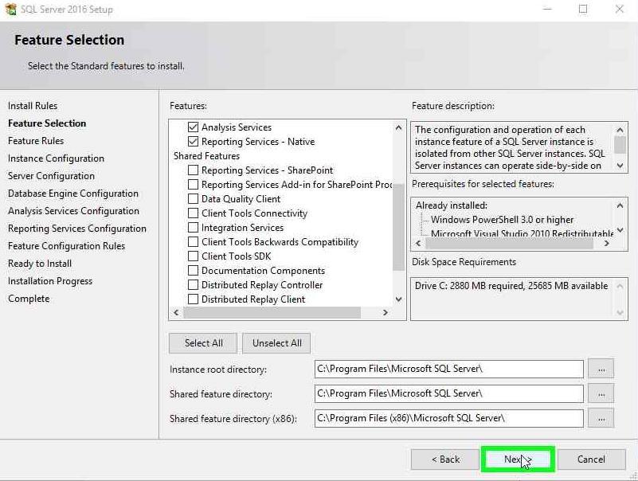Viewport: 638px width, 481px height.
Task: Enable Reporting Services Add-in for SharePoint Products
Action: (x=193, y=184)
